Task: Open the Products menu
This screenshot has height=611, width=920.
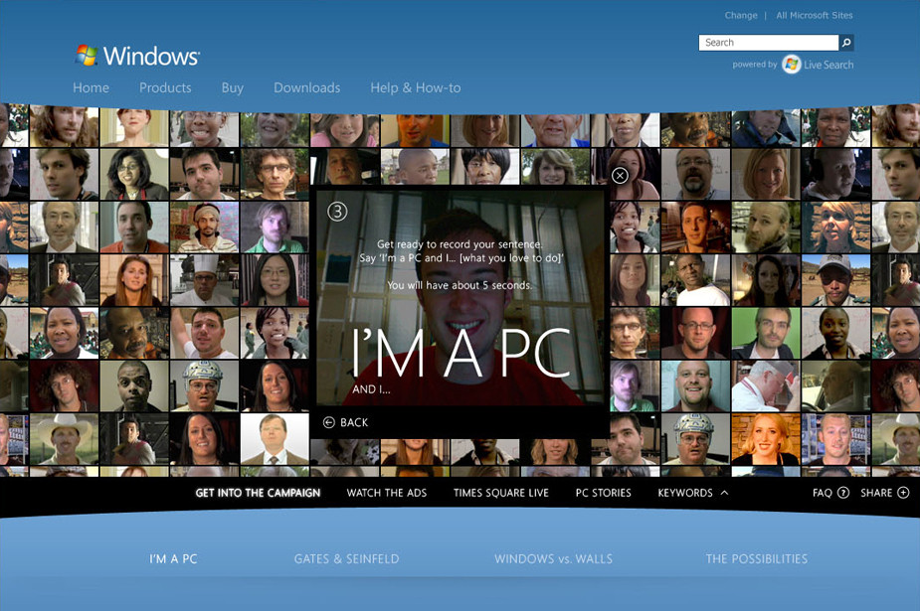Action: pos(165,87)
